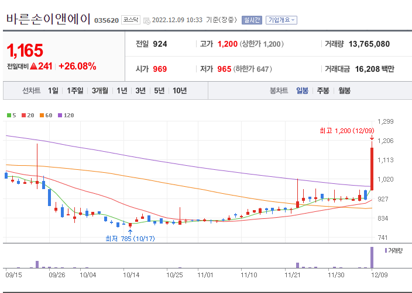The image size is (412, 293).
Task: Click the stock name 바른손이앤에이
Action: point(49,19)
